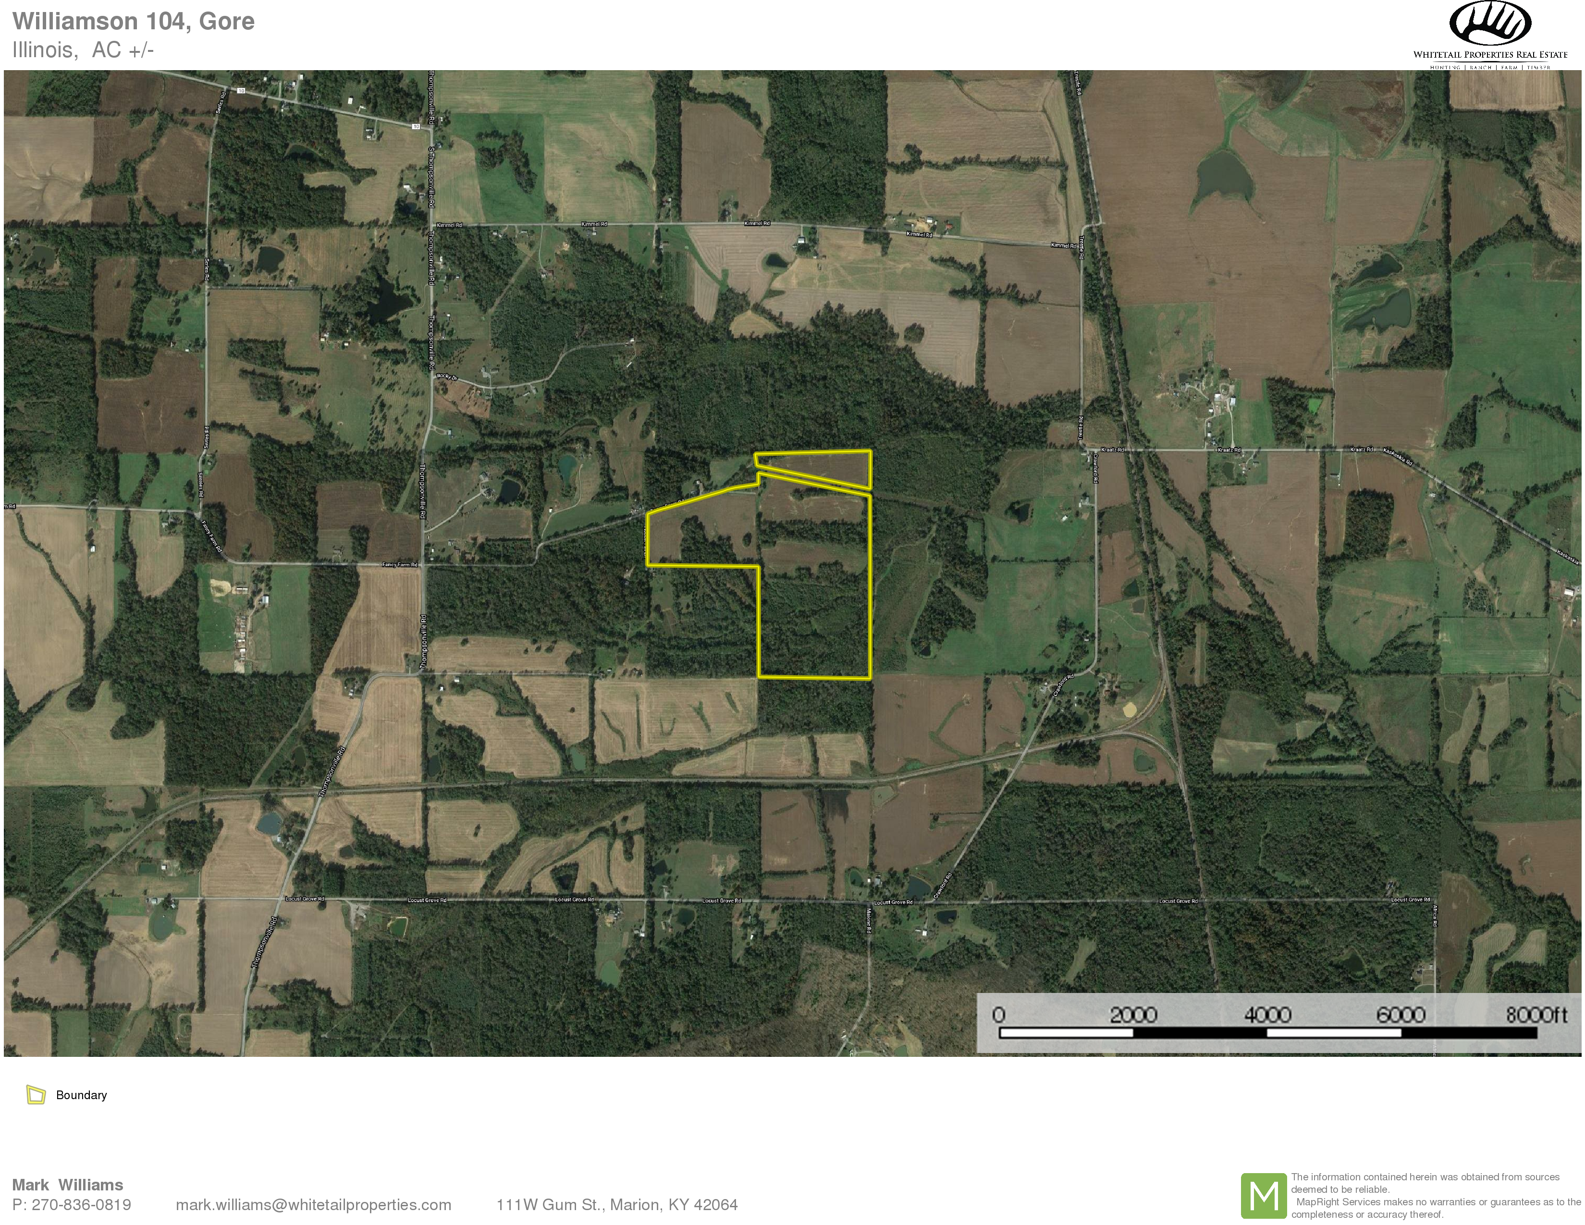The height and width of the screenshot is (1225, 1585).
Task: Click the Illinois, AC +/- subtitle
Action: 83,50
